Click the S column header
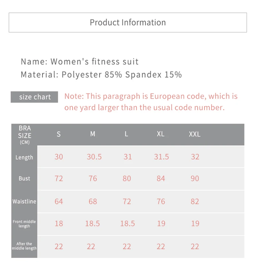The height and width of the screenshot is (262, 256). [59, 134]
